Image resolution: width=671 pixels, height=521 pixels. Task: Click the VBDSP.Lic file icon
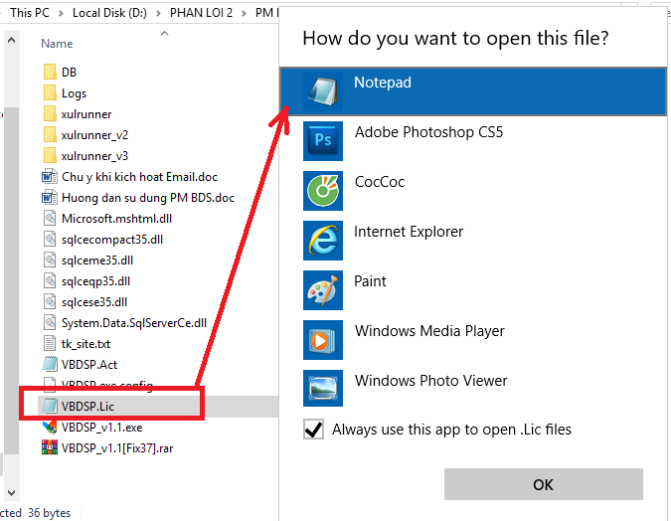50,406
